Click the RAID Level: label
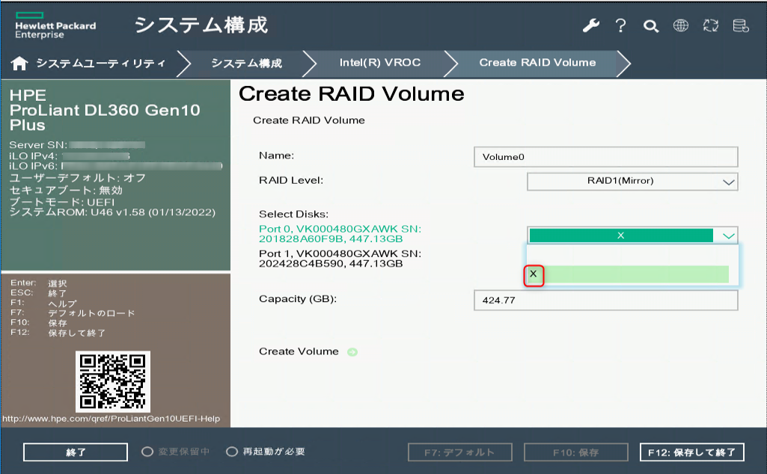 point(291,180)
